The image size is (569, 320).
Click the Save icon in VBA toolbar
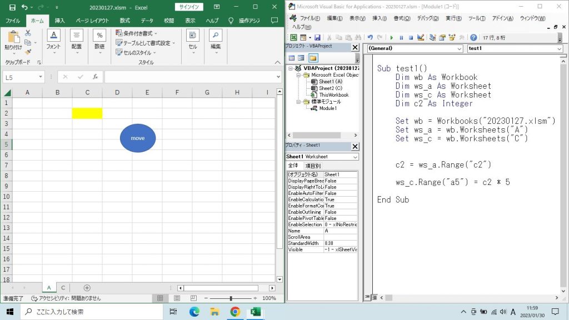[317, 38]
